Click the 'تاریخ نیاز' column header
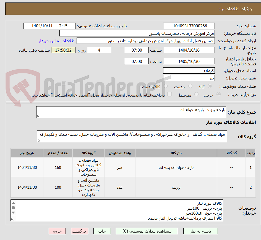Screen dimensions: 261x240 pyautogui.click(x=27, y=153)
